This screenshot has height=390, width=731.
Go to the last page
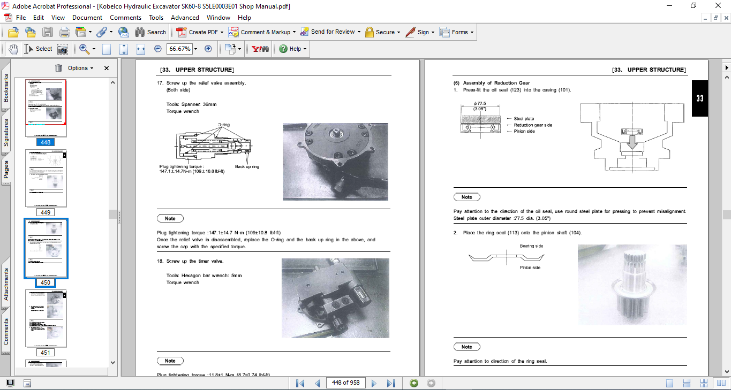tap(391, 383)
